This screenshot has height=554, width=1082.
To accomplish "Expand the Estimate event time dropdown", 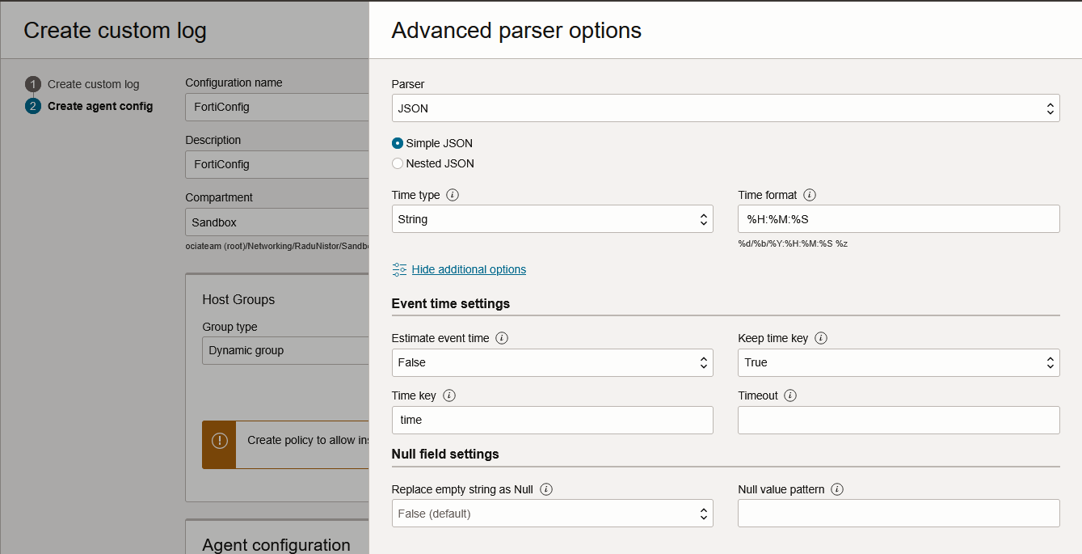I will pos(552,362).
